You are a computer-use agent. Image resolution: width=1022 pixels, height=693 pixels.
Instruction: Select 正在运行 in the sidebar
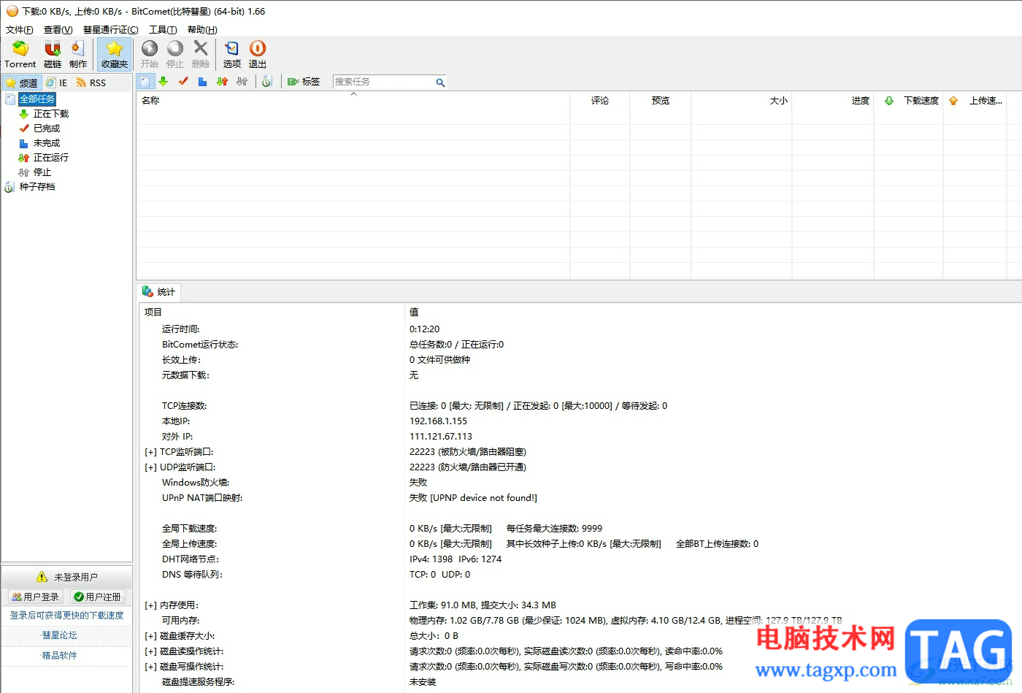click(x=51, y=158)
